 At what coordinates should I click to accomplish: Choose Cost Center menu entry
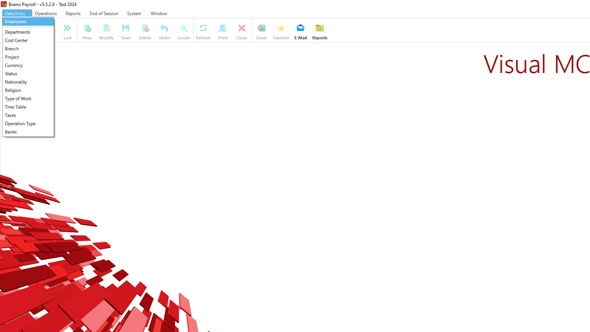(x=28, y=40)
